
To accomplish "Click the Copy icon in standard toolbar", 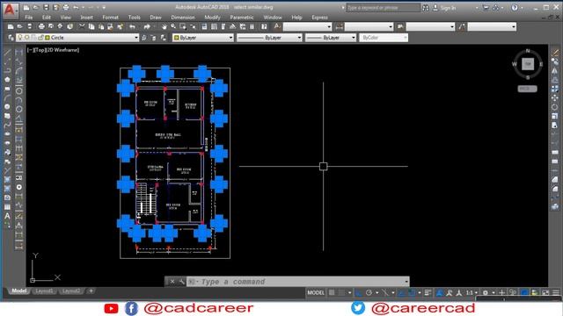I will pyautogui.click(x=91, y=26).
